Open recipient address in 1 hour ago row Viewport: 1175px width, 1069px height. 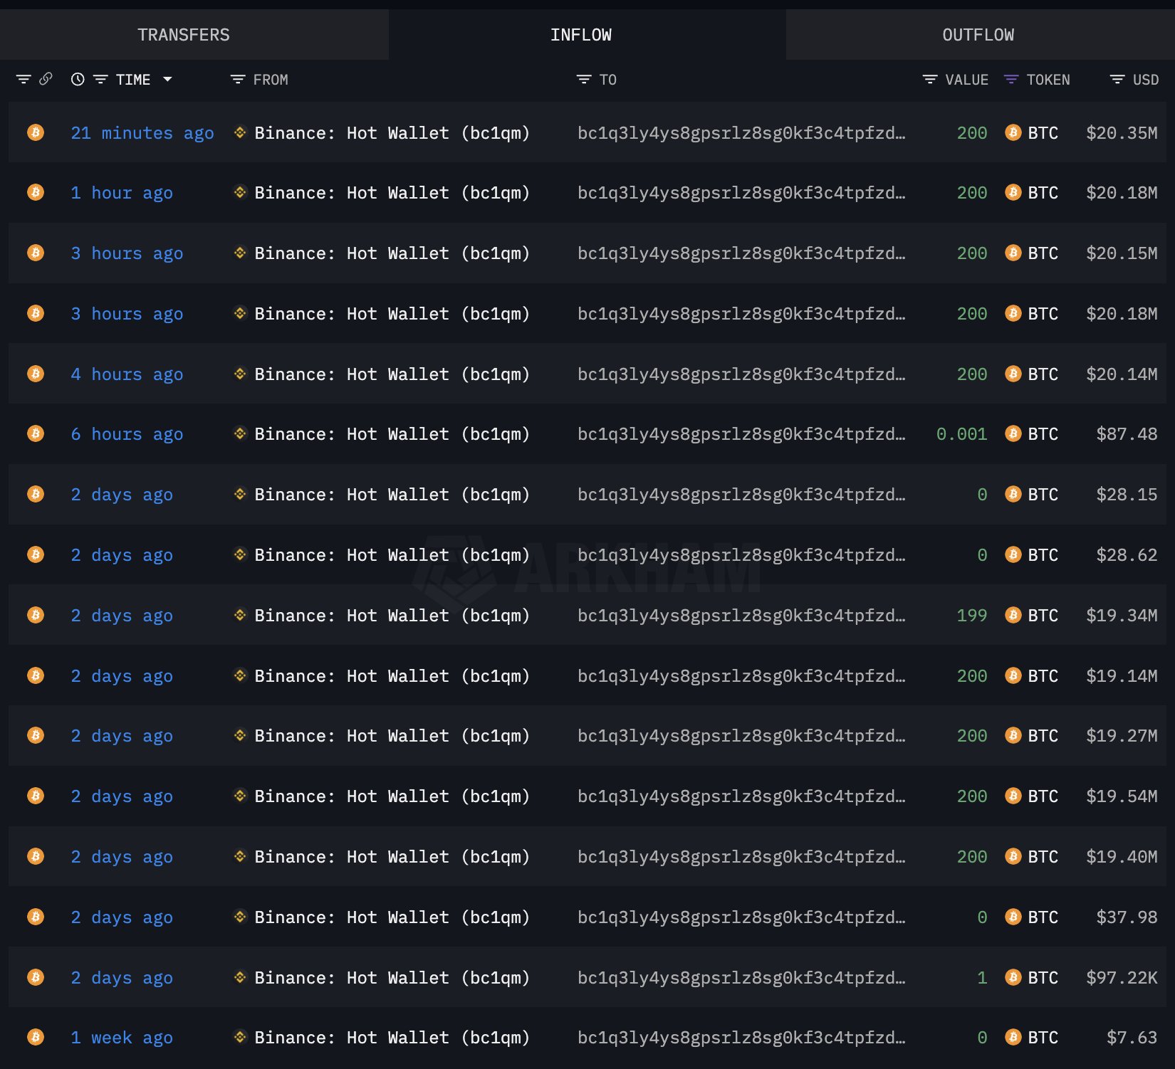click(741, 193)
